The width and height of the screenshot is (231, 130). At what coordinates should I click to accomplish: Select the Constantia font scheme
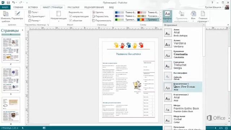[183, 54]
